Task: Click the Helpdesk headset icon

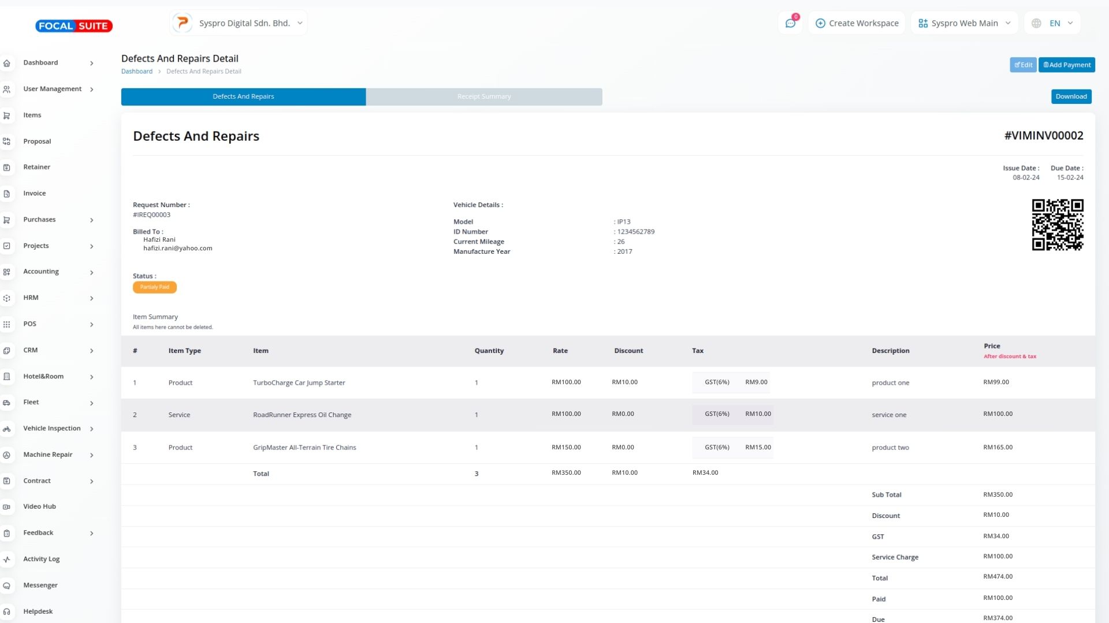Action: point(7,611)
